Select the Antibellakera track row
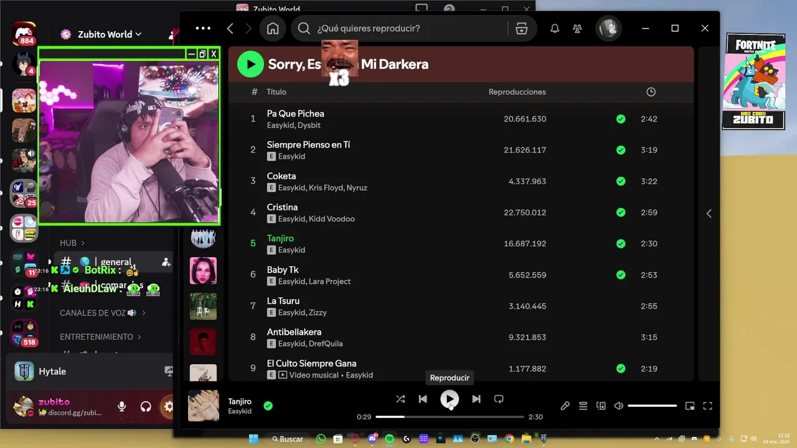 (461, 337)
